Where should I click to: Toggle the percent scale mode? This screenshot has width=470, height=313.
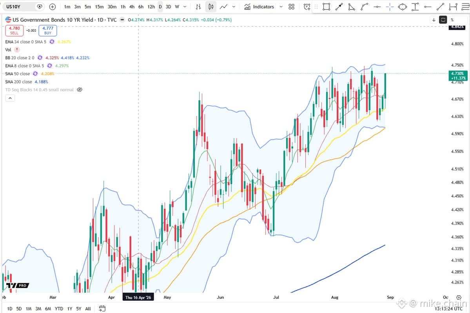(x=452, y=20)
